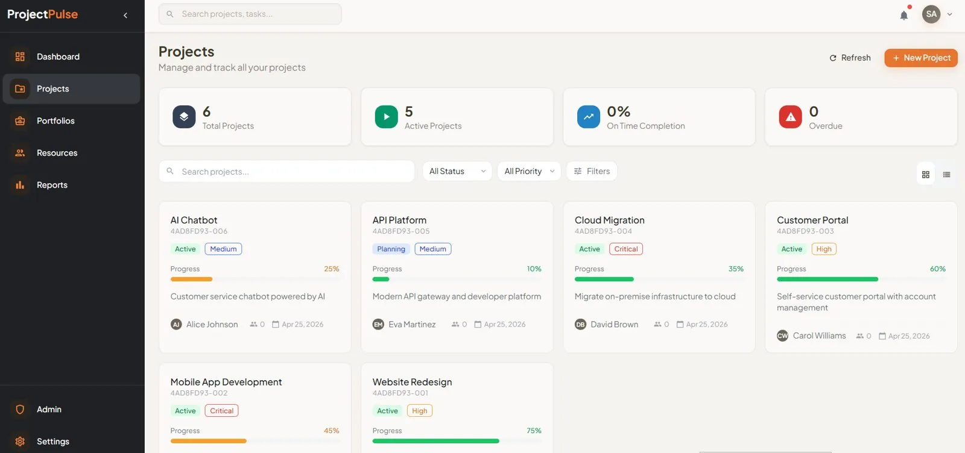The width and height of the screenshot is (965, 453).
Task: Click Eva Martinez's EM avatar
Action: click(x=378, y=324)
